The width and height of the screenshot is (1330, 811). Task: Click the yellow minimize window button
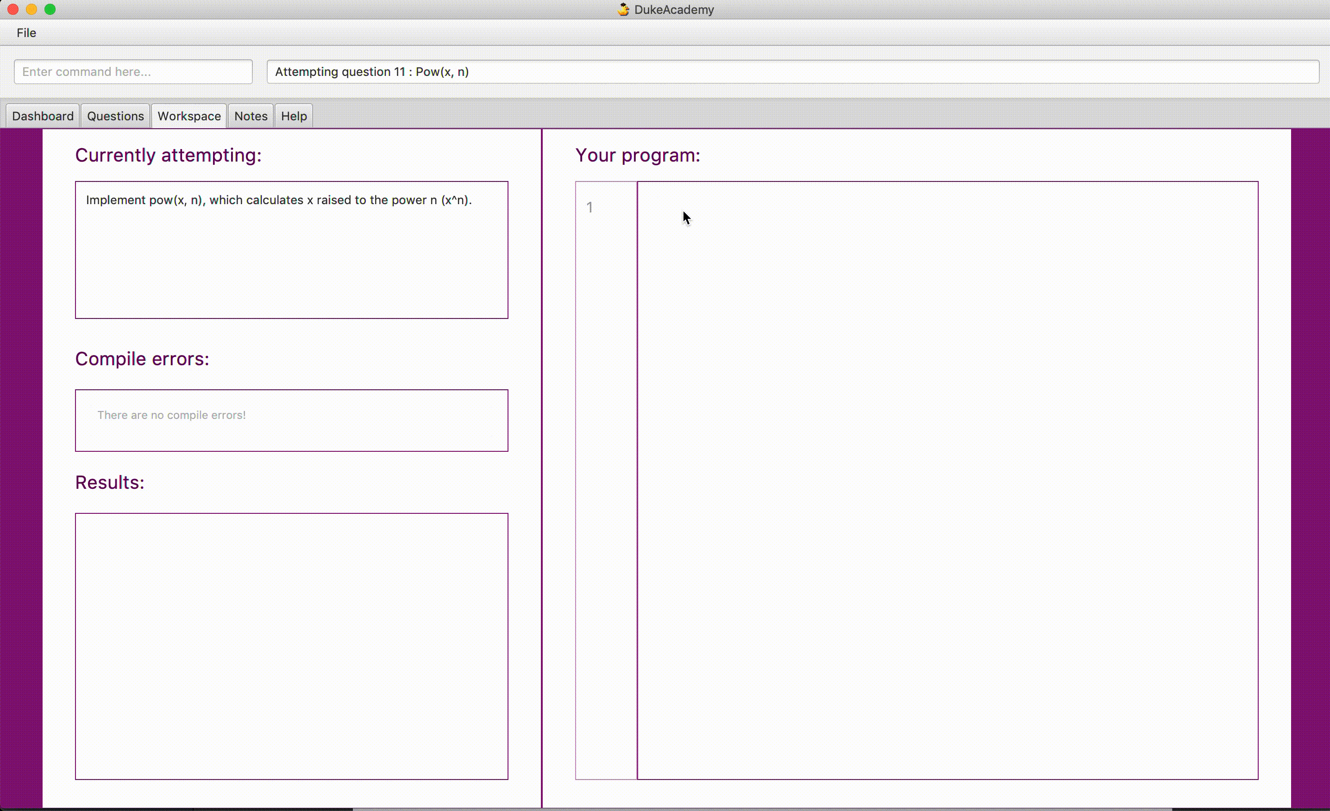pyautogui.click(x=31, y=9)
